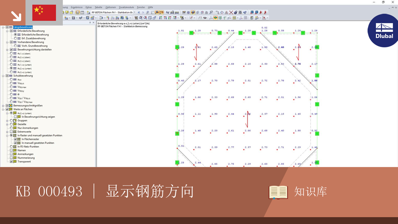This screenshot has height=224, width=398.
Task: Enable In Bewehrungsrichtung zeigen checkbox
Action: 16,117
